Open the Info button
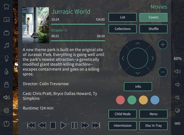 coord(138,87)
